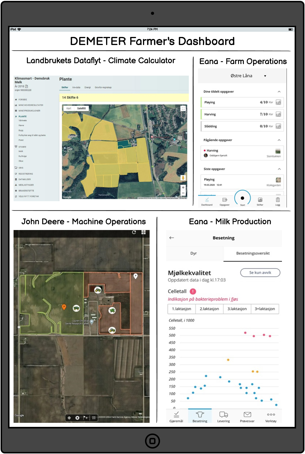
Task: Open Levering in the milk production bar
Action: (223, 417)
